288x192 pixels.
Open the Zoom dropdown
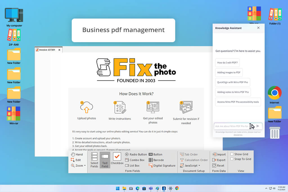click(x=78, y=166)
